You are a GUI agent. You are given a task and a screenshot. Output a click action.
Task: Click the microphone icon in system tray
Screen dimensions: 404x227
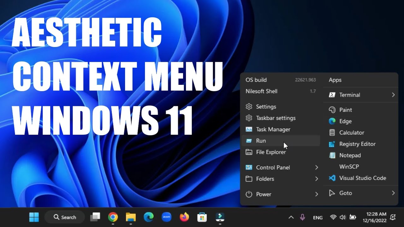[302, 217]
